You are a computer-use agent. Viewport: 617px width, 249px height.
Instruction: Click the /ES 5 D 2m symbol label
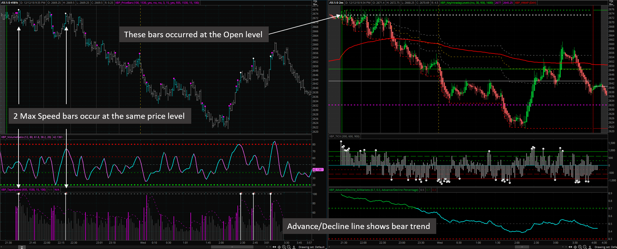pos(336,3)
